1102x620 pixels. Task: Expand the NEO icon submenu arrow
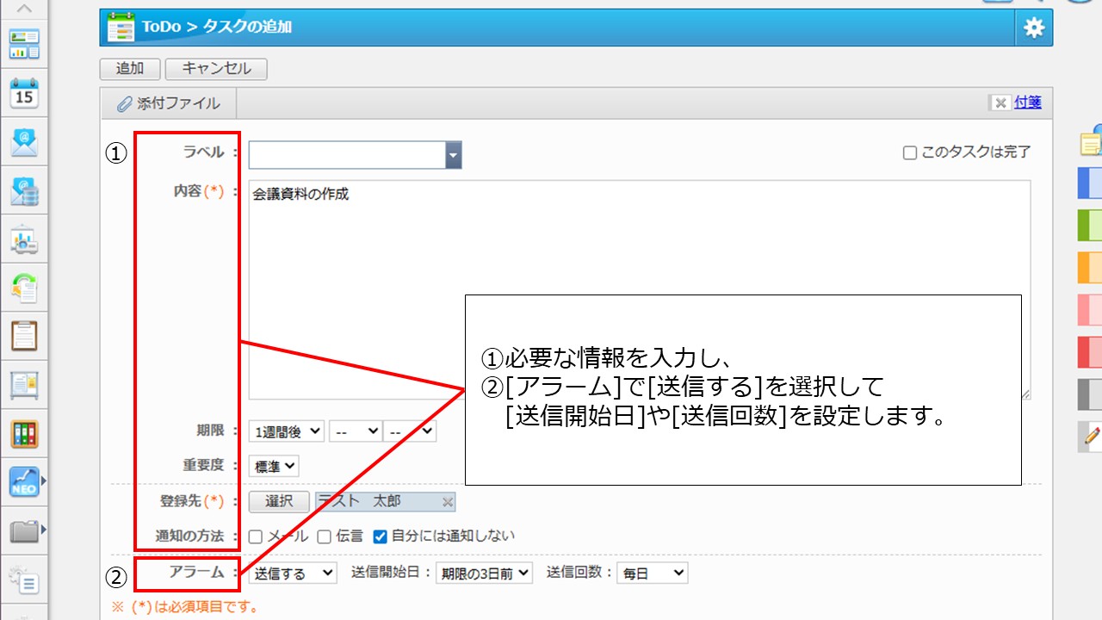pos(43,481)
